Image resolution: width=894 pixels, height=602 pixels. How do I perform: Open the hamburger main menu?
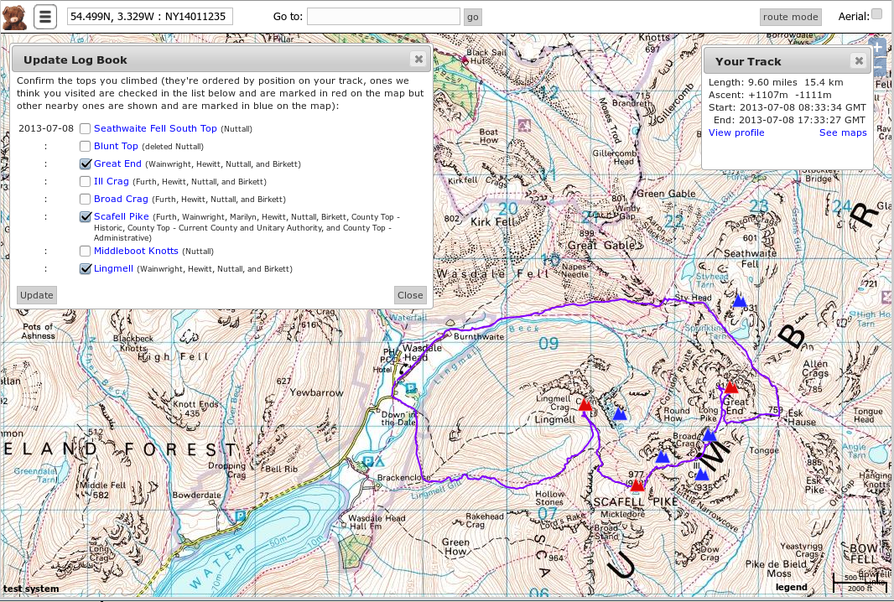click(x=45, y=17)
